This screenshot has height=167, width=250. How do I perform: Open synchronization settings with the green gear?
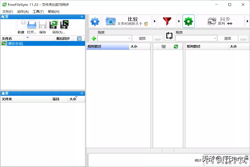[x=188, y=21]
